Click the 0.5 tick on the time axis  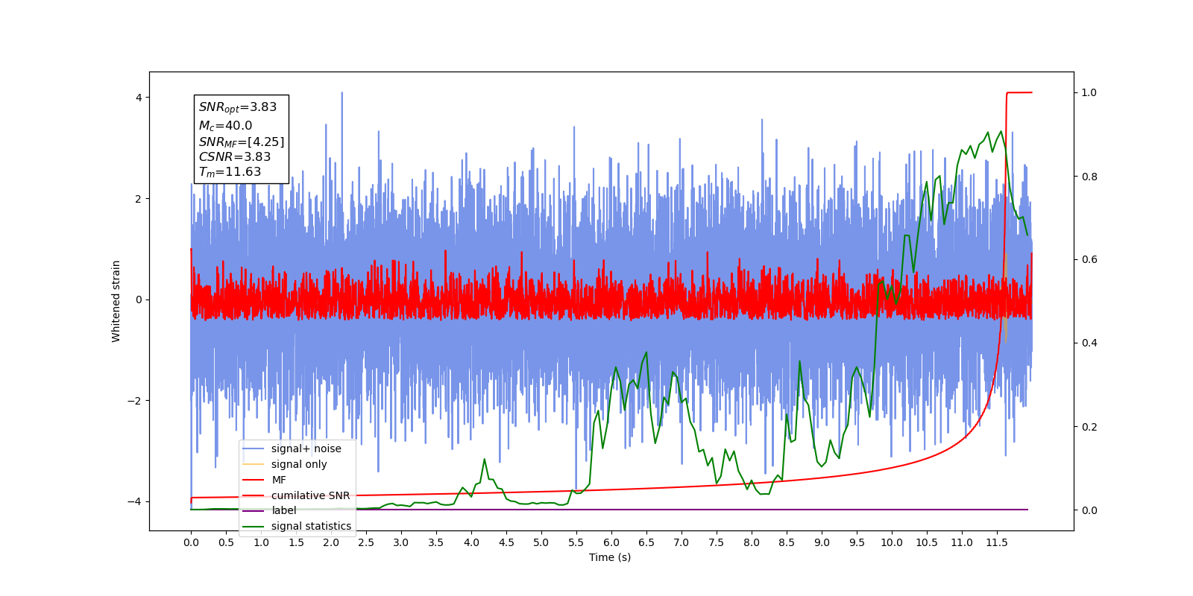(x=226, y=542)
